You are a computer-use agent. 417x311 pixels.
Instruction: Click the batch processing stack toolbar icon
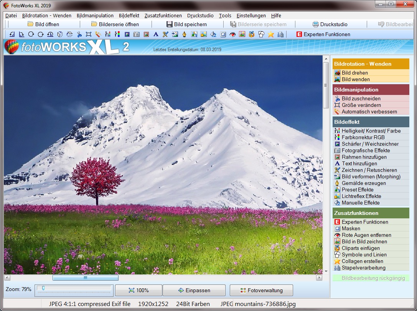(x=280, y=34)
